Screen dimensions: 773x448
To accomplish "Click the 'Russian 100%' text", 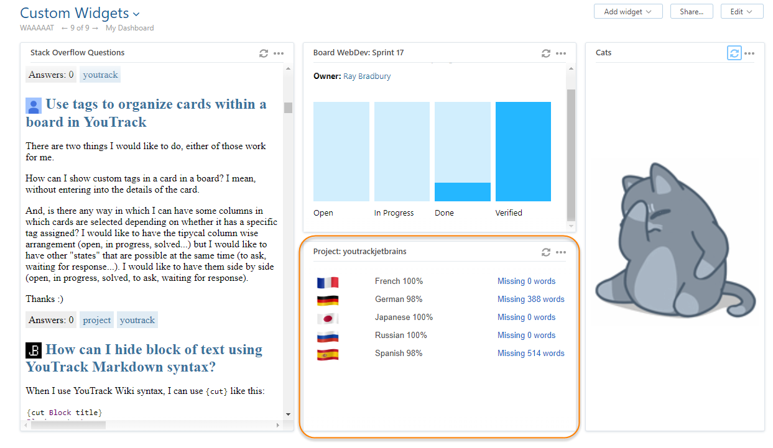I will click(401, 335).
